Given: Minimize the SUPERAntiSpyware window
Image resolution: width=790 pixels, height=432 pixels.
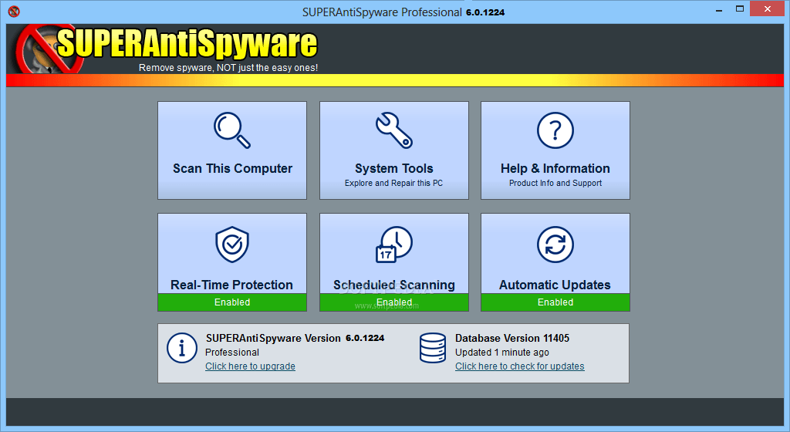Looking at the screenshot, I should pos(719,9).
